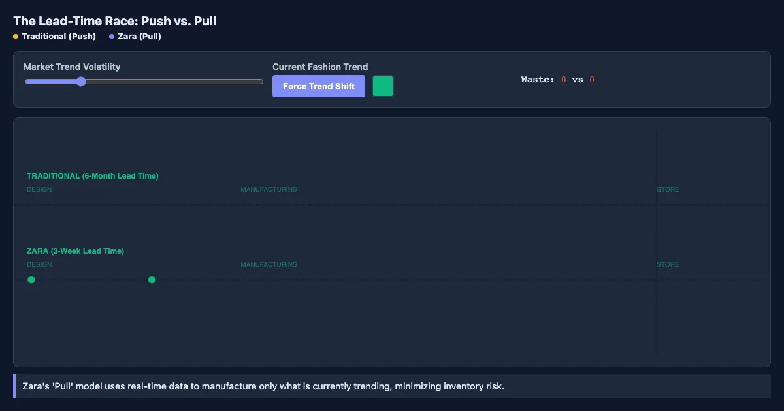Click the ZARA (3-Week Lead Time) label
784x411 pixels.
[x=75, y=251]
